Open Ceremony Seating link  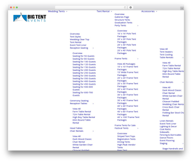(79, 101)
